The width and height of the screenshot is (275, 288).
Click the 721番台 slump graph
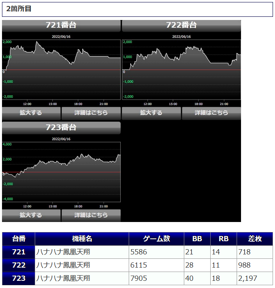(x=61, y=70)
